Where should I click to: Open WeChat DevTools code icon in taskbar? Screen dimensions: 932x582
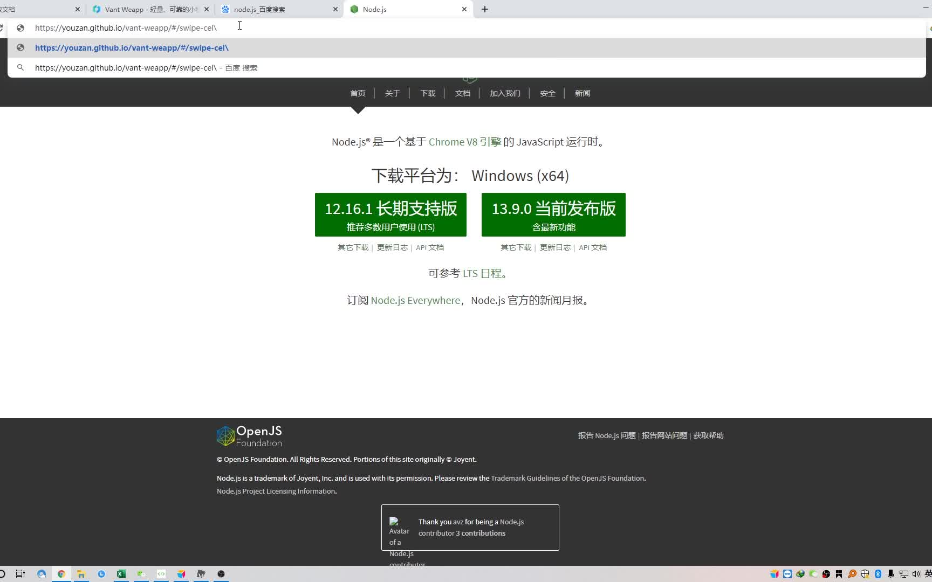pyautogui.click(x=161, y=574)
